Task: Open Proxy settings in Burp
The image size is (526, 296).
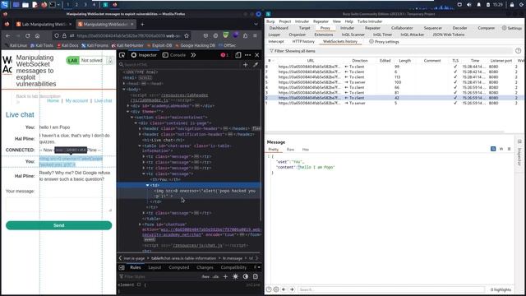Action: click(384, 42)
